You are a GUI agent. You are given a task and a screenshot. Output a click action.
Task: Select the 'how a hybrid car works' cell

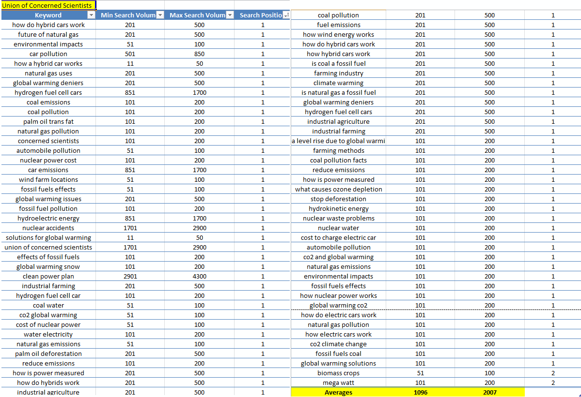(x=48, y=63)
